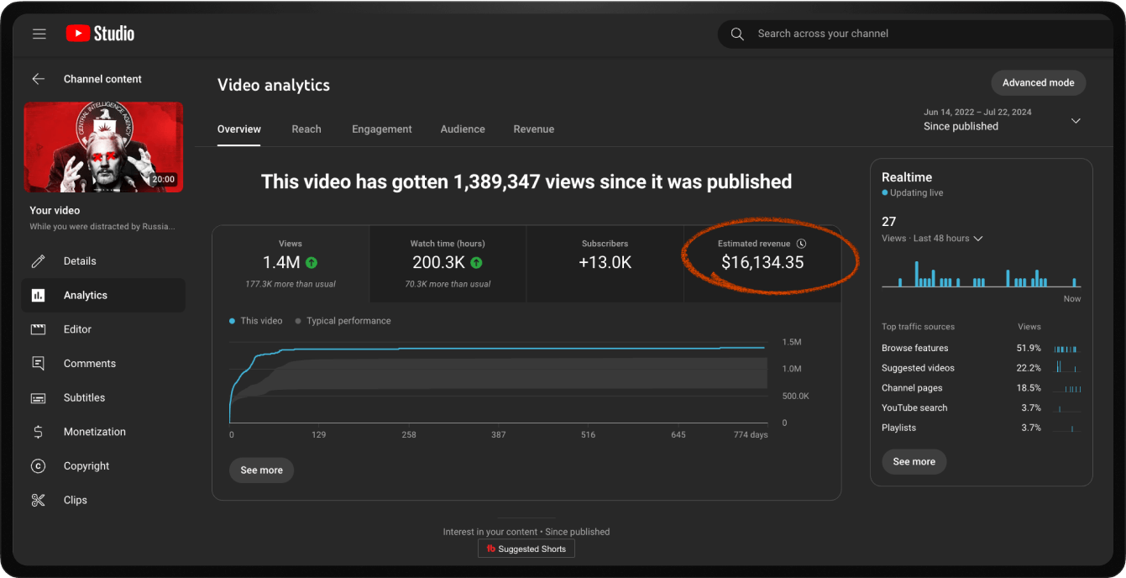This screenshot has height=578, width=1126.
Task: Click the YouTube Studio logo
Action: coord(100,34)
